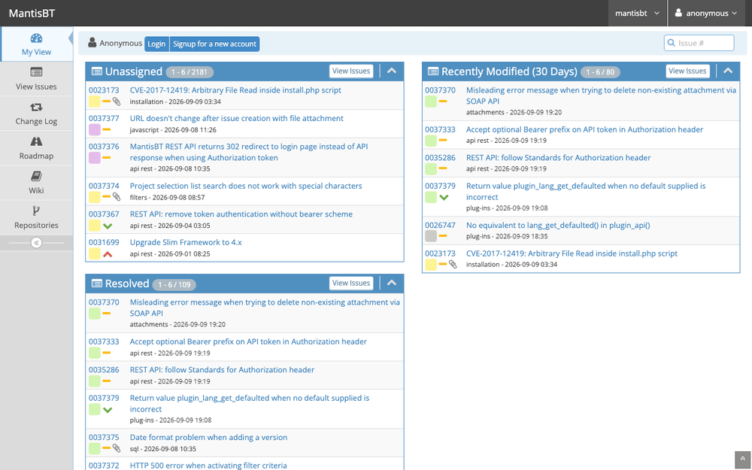
Task: Click normal priority dash on issue 0037377
Action: point(107,129)
